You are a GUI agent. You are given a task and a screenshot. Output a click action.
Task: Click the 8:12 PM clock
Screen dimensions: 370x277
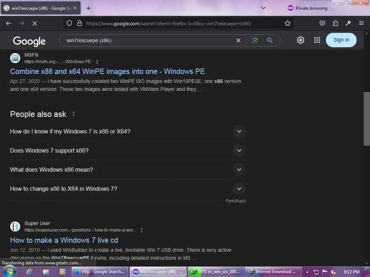(x=352, y=272)
